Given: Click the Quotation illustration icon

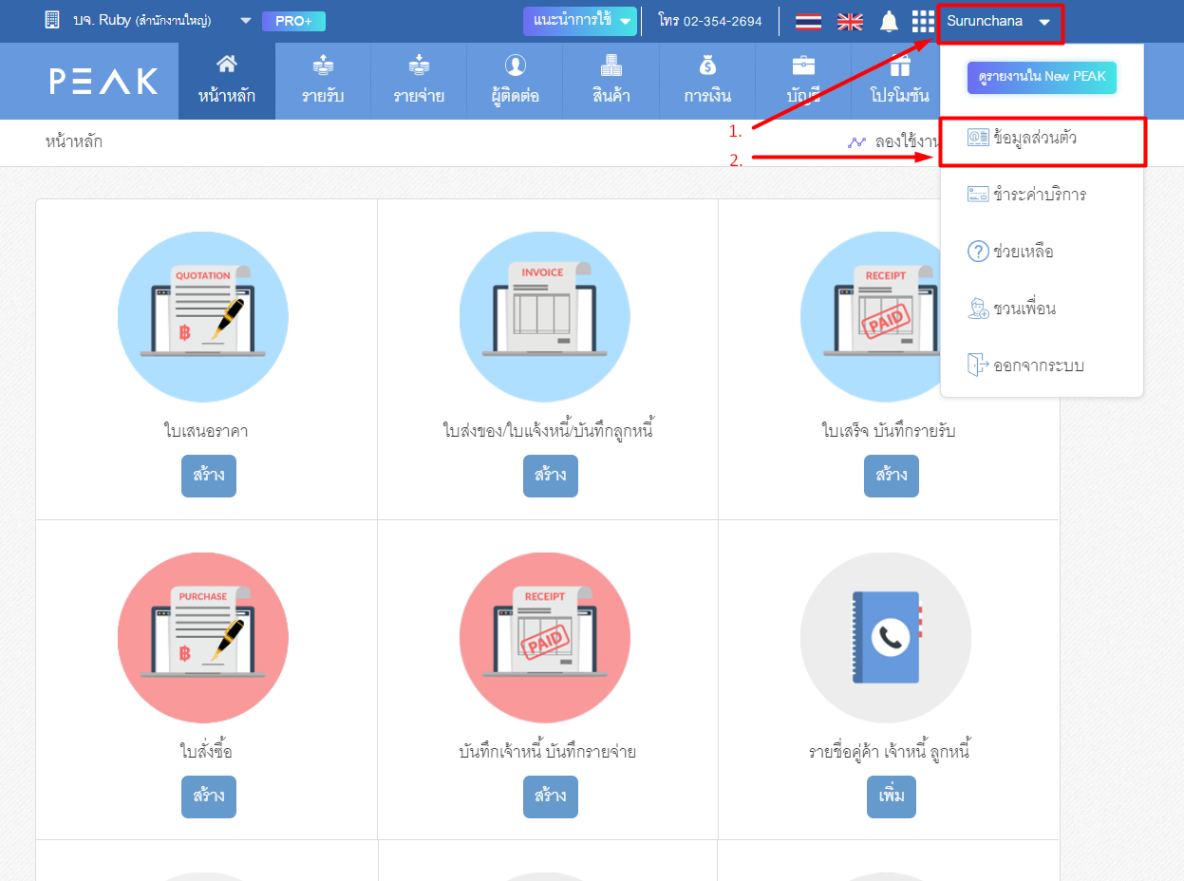Looking at the screenshot, I should tap(203, 317).
